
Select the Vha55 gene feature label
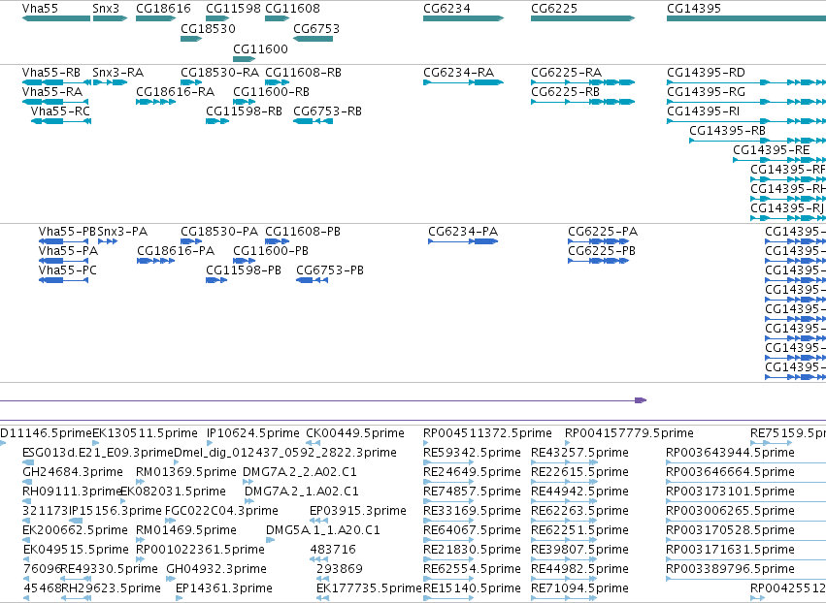(40, 9)
